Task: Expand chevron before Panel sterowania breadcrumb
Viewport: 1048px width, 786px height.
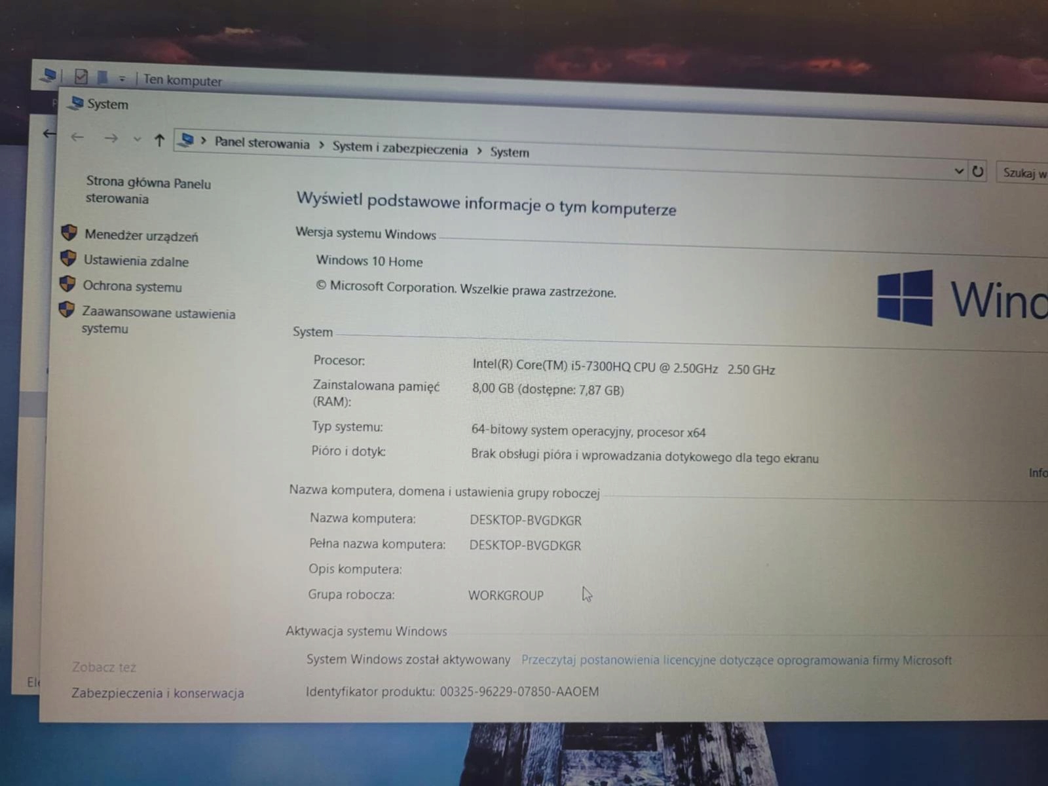Action: coord(204,141)
